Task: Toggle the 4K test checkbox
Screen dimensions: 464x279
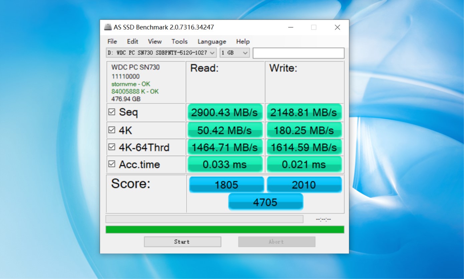Action: point(112,130)
